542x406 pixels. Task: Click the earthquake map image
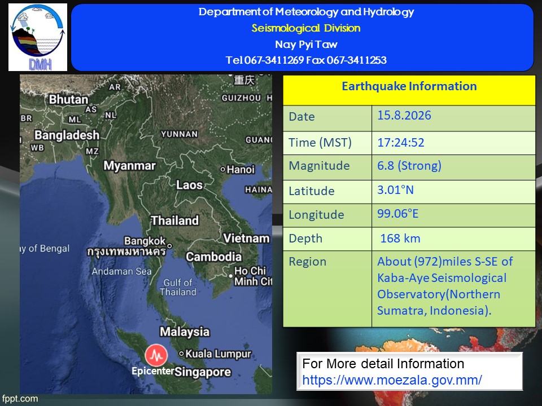click(x=146, y=234)
